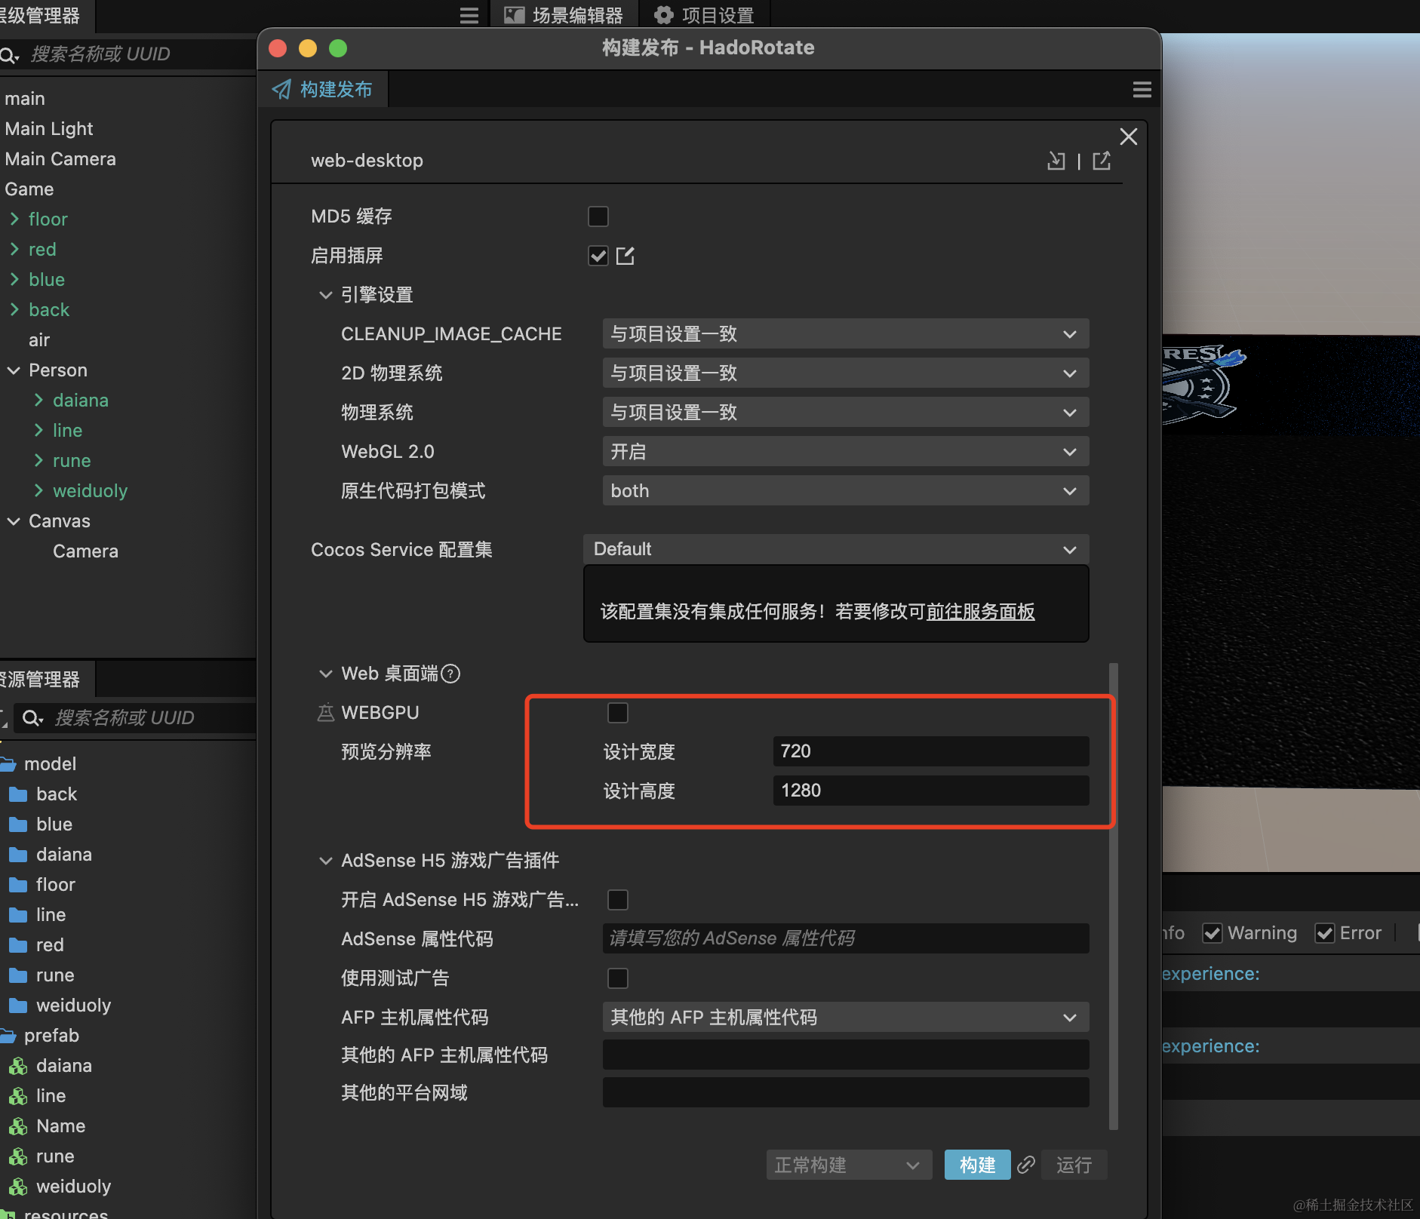Screen dimensions: 1420x1219
Task: Open the Cocos Service 配置集 dropdown
Action: 836,549
